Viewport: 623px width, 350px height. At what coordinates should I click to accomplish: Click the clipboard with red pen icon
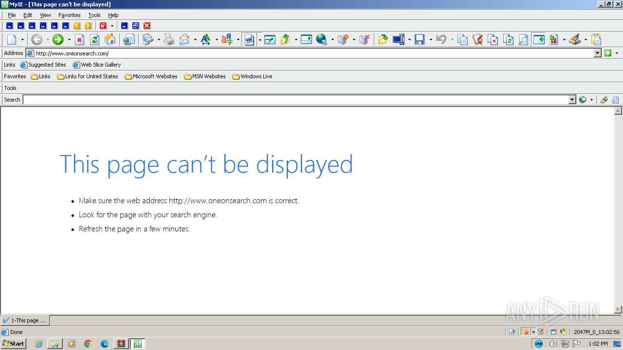click(477, 39)
